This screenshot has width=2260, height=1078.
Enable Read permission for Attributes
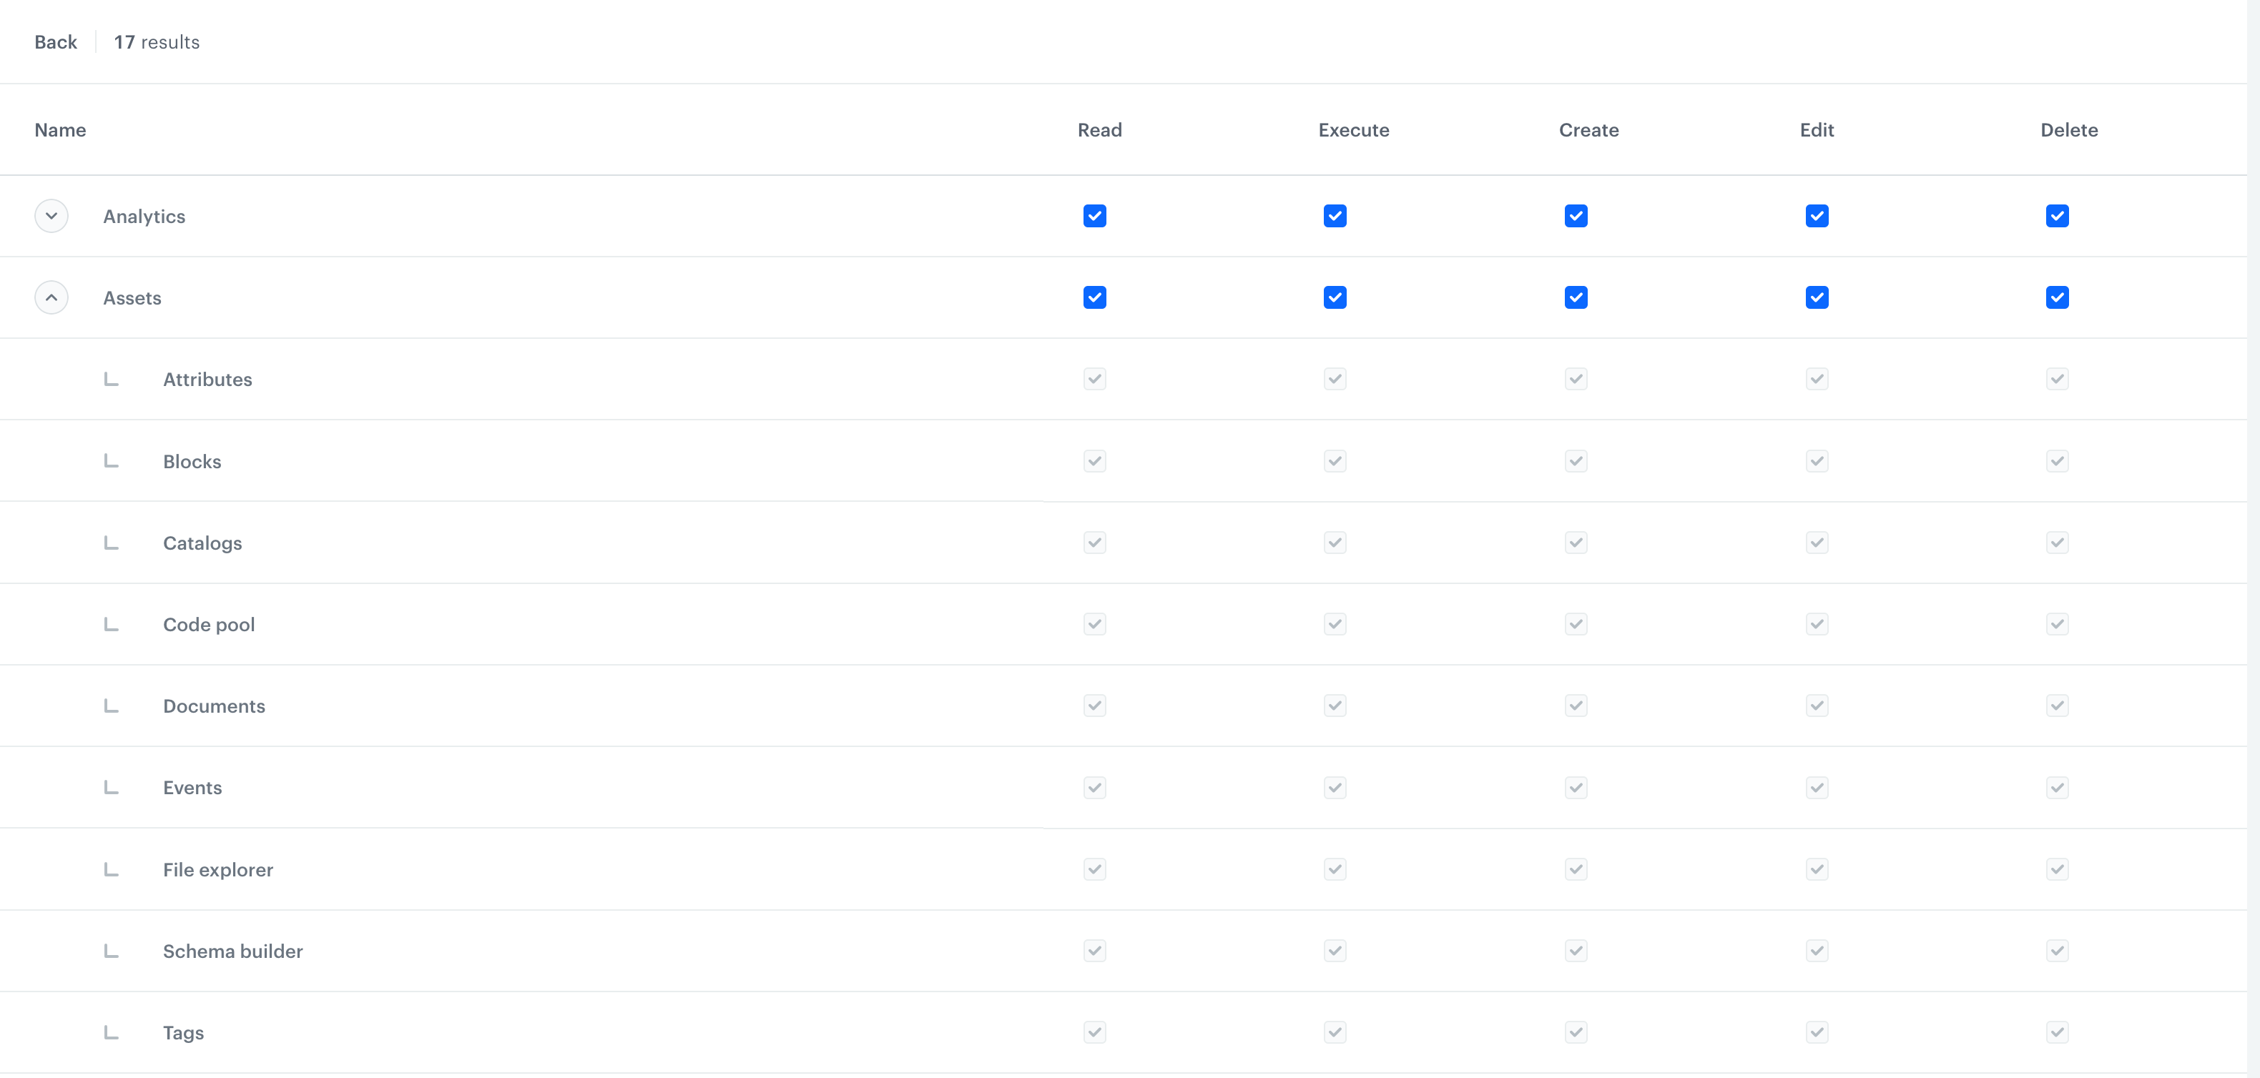pos(1094,379)
